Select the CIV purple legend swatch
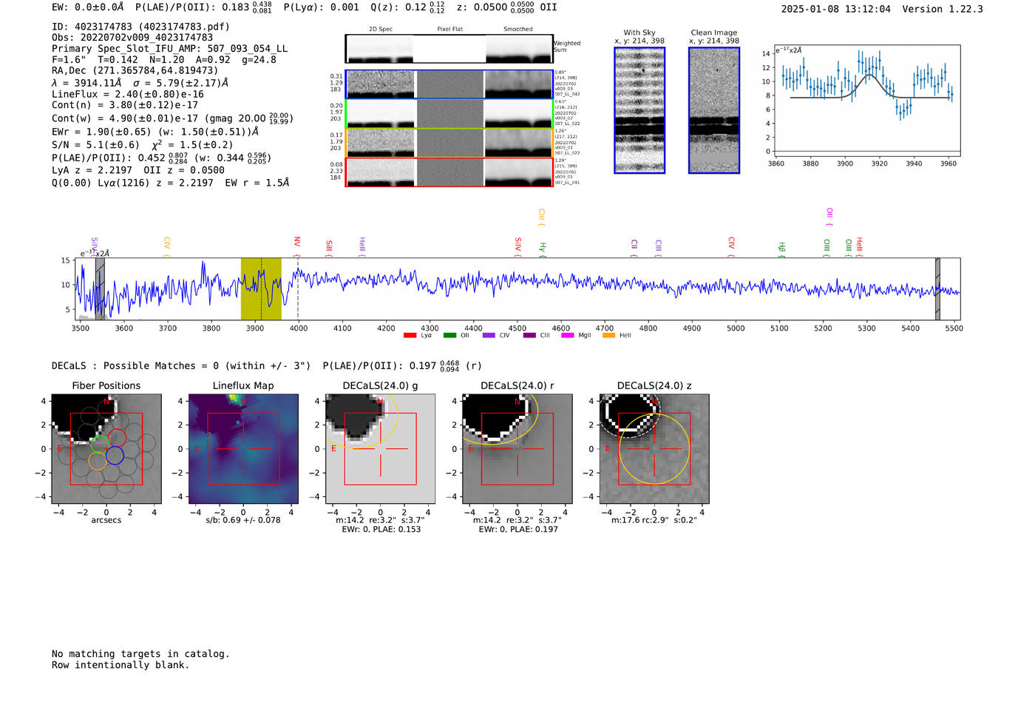The height and width of the screenshot is (705, 1035). [489, 335]
